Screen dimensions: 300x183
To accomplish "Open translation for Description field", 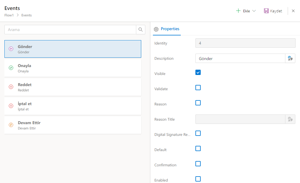I will 290,58.
